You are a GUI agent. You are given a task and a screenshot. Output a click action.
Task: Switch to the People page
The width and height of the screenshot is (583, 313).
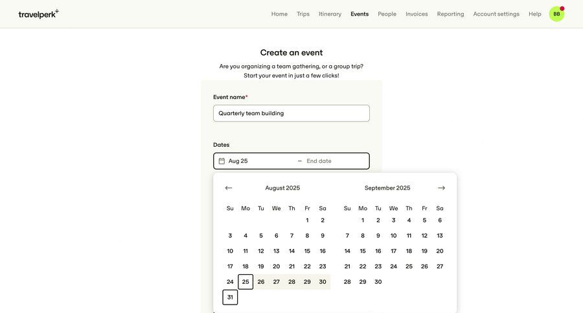point(387,14)
